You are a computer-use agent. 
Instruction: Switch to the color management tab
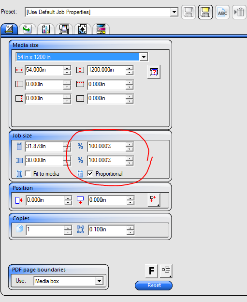coord(46,29)
